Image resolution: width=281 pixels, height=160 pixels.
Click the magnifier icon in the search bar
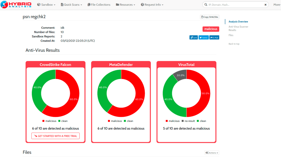tap(206, 5)
